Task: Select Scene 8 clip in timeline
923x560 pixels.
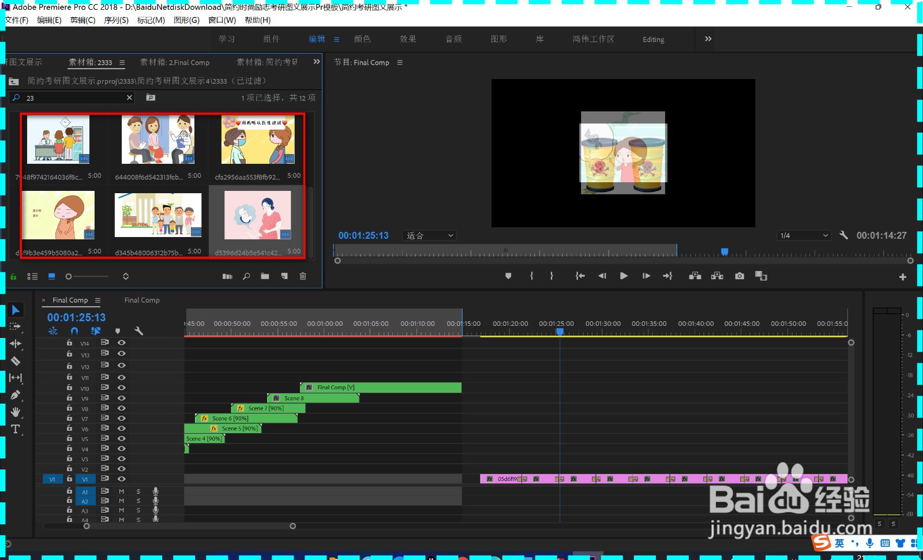Action: point(313,398)
